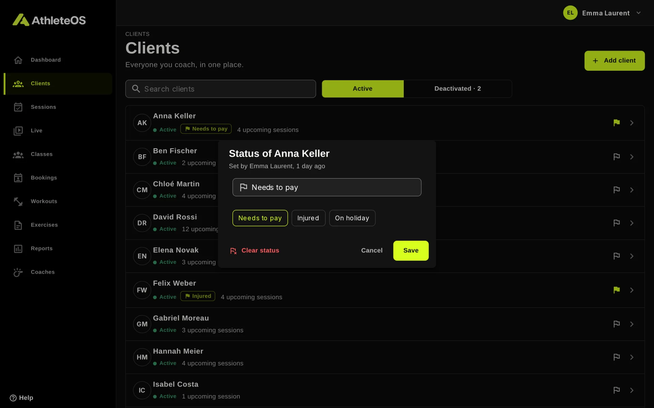The height and width of the screenshot is (408, 654).
Task: Focus the Search clients field
Action: click(221, 89)
